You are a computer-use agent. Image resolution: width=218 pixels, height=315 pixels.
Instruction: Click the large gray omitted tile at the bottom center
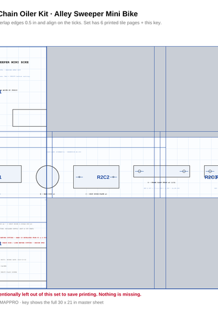pos(101,243)
